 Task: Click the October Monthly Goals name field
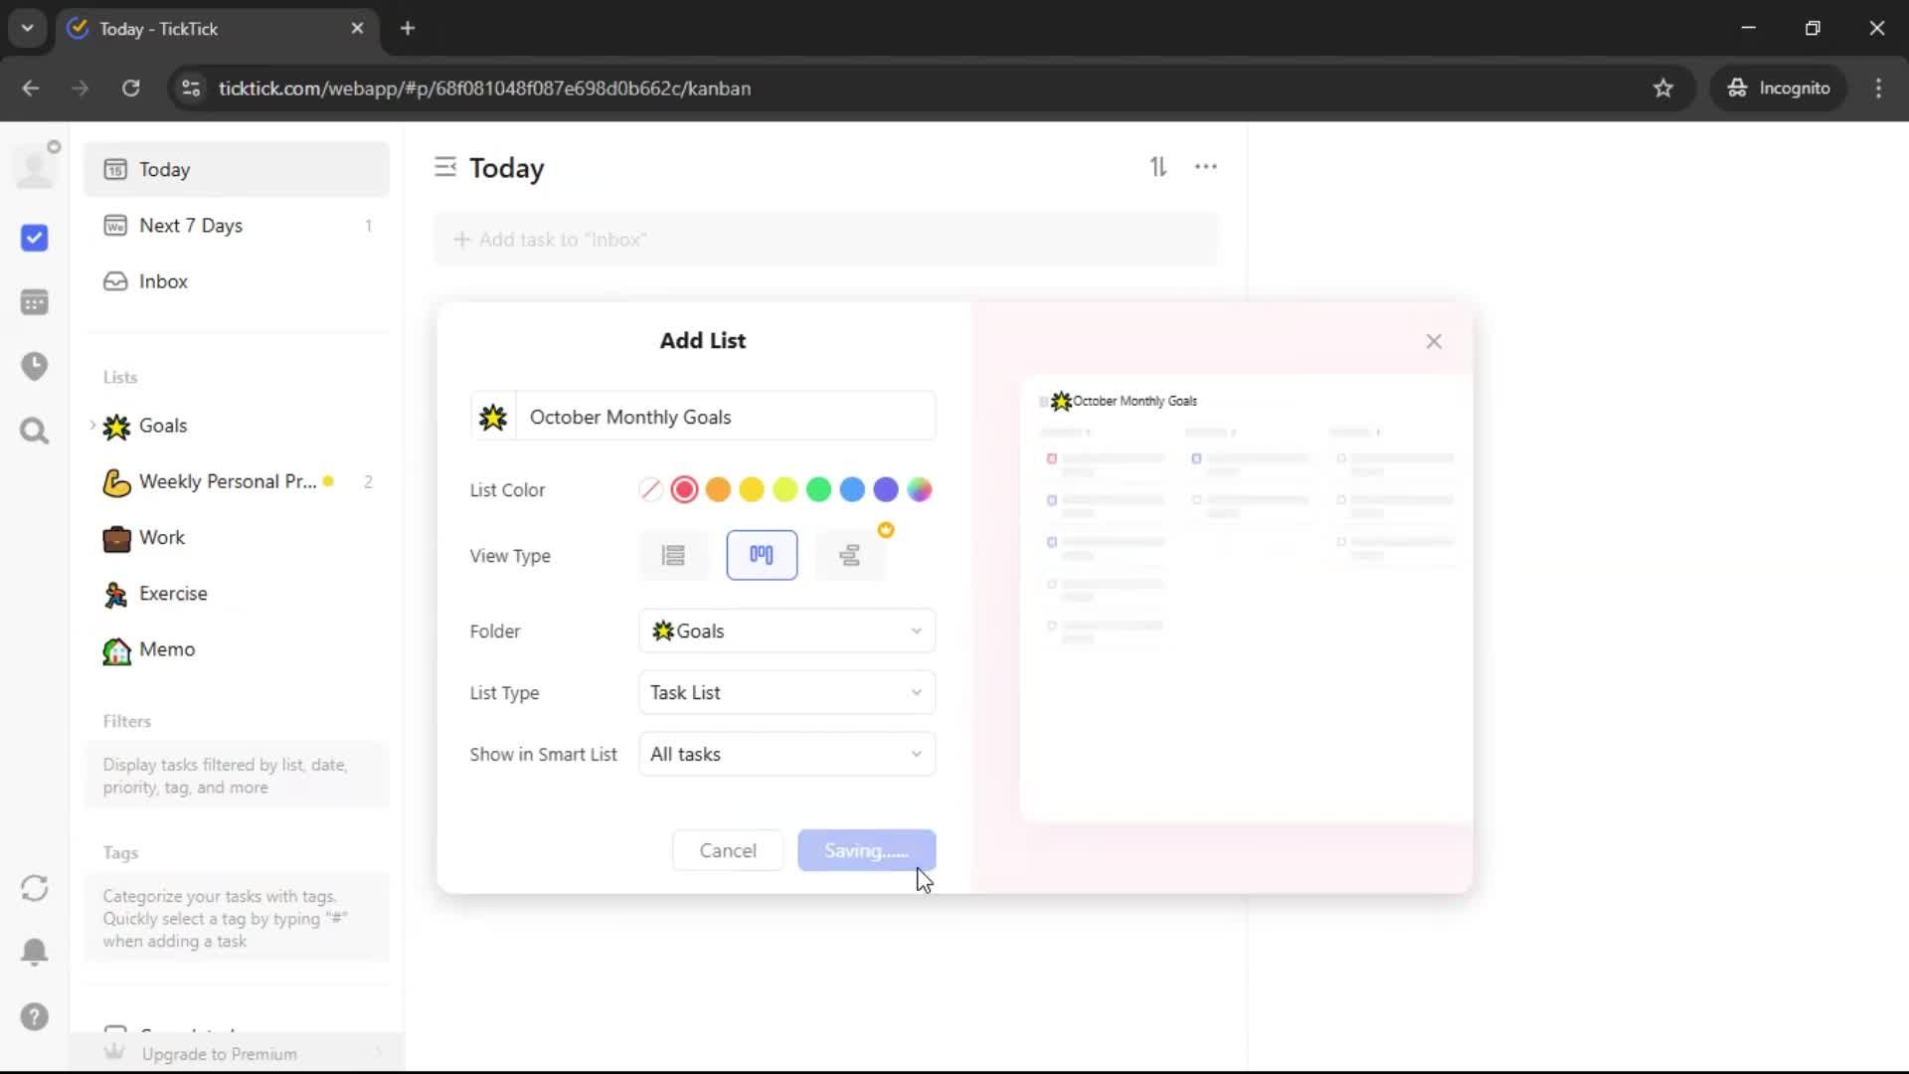(726, 417)
